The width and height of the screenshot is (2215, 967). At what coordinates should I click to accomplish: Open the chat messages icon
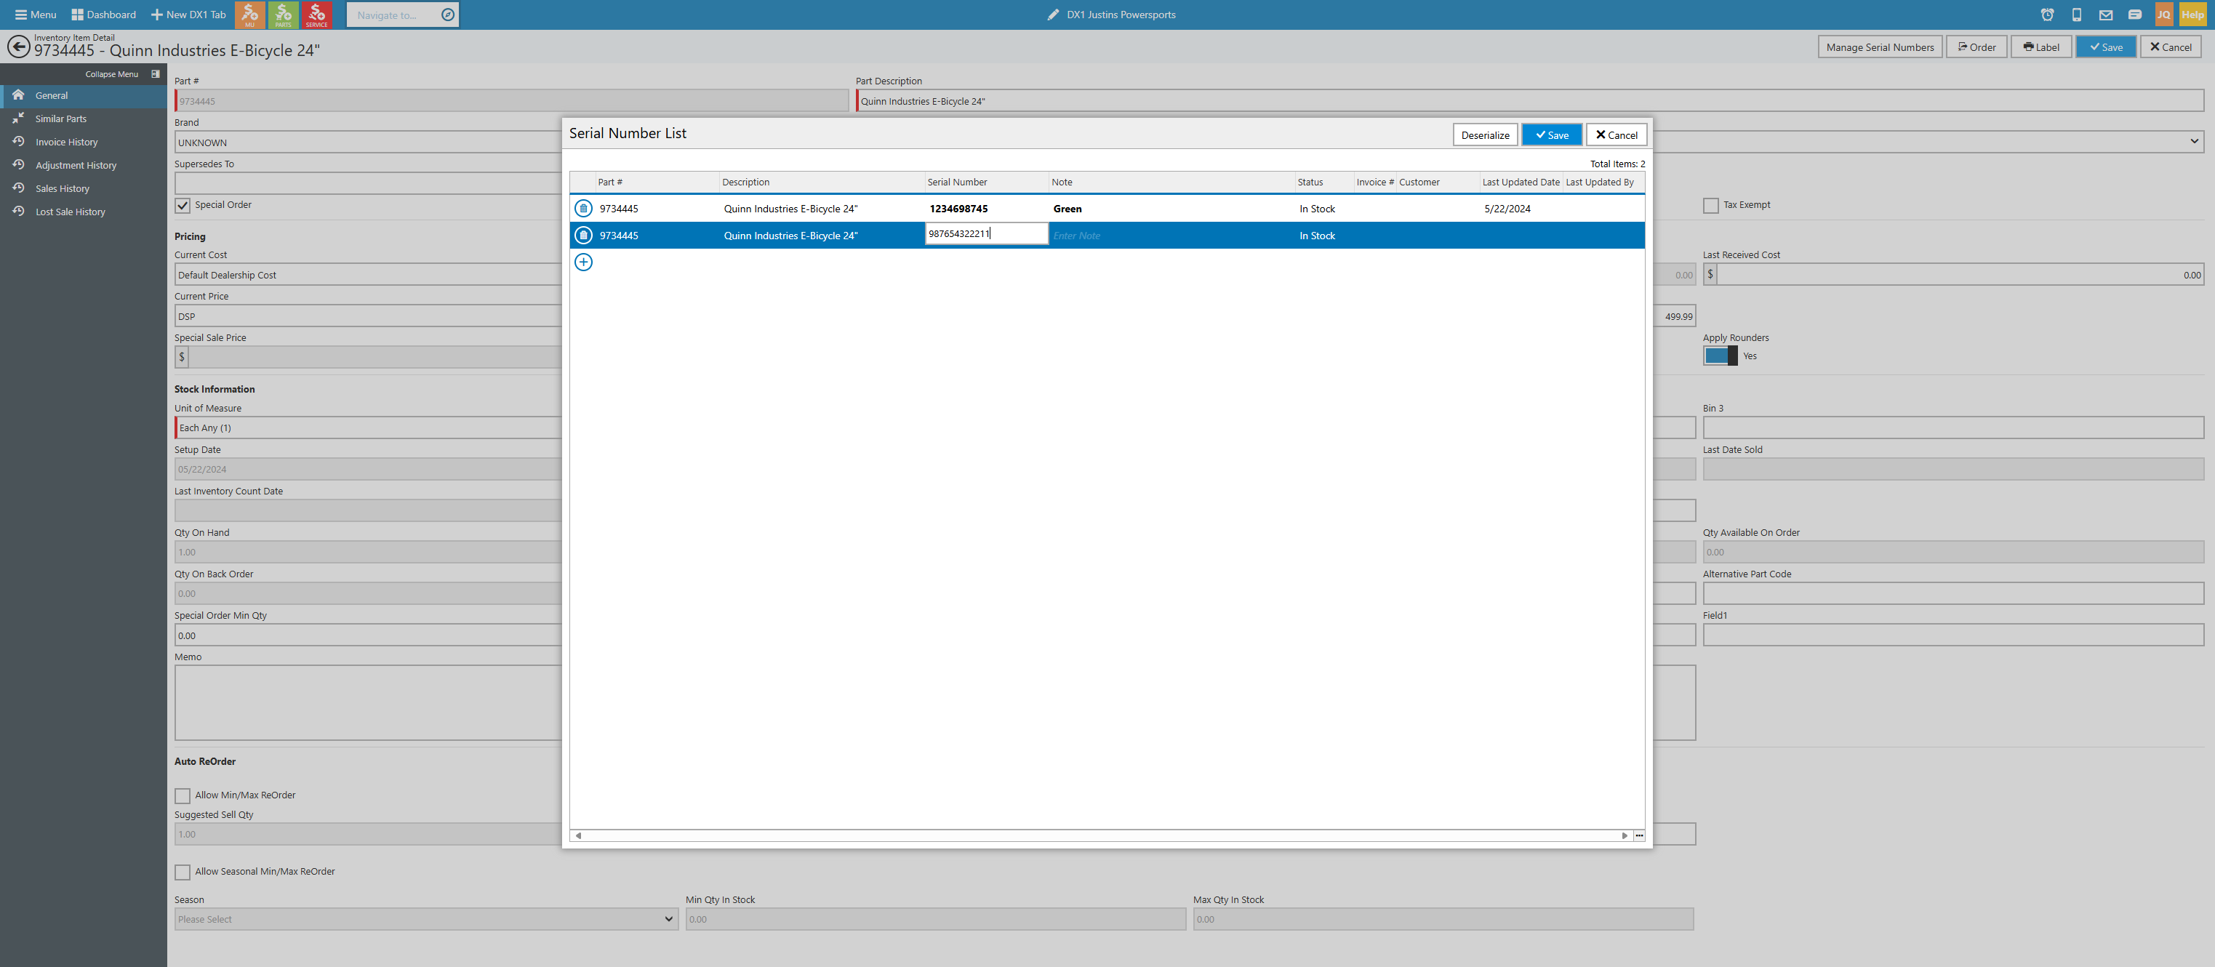2135,15
